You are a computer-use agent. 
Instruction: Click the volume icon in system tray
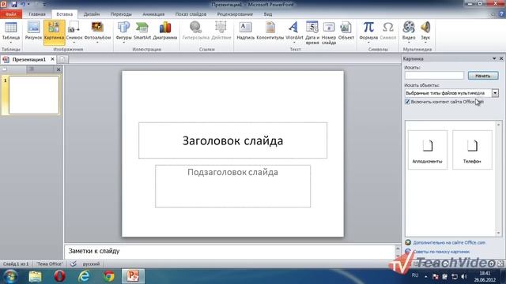coord(464,276)
